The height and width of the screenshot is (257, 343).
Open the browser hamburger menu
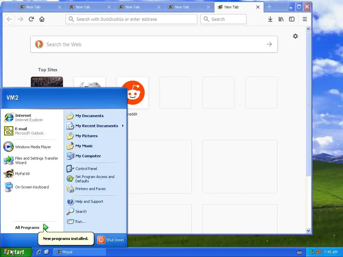(x=304, y=19)
